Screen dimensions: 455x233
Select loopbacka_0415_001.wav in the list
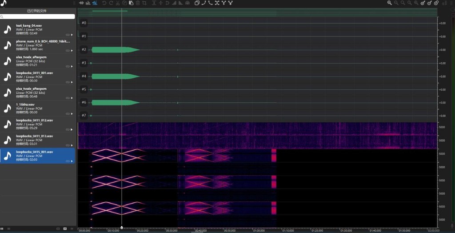pyautogui.click(x=37, y=156)
